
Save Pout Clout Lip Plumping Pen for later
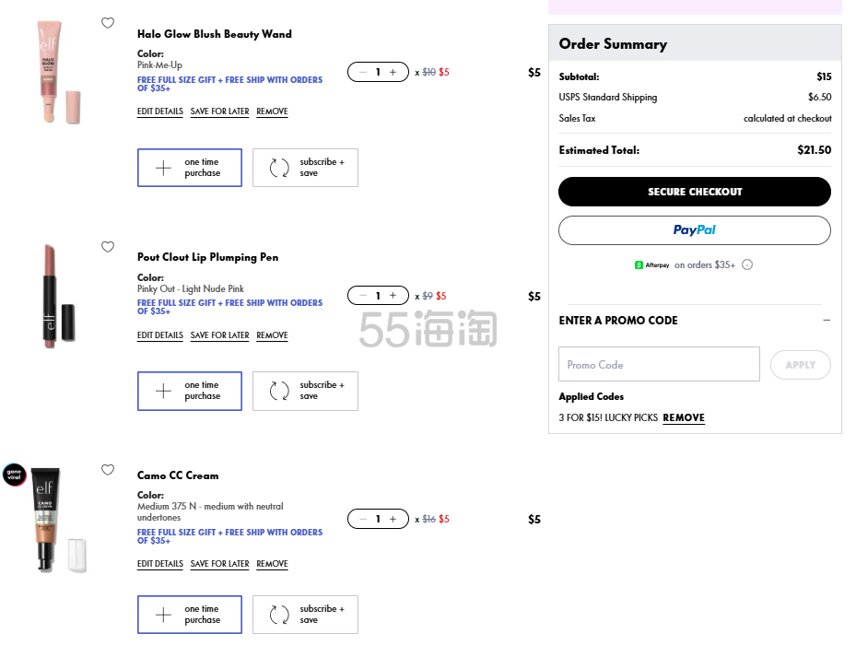pos(219,335)
